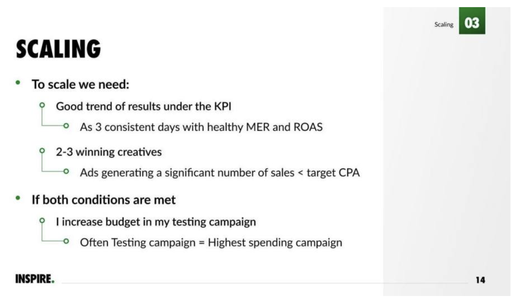Click the sub-bullet circle before "Ads generating"
Viewport: 511px width, 298px height.
(66, 172)
